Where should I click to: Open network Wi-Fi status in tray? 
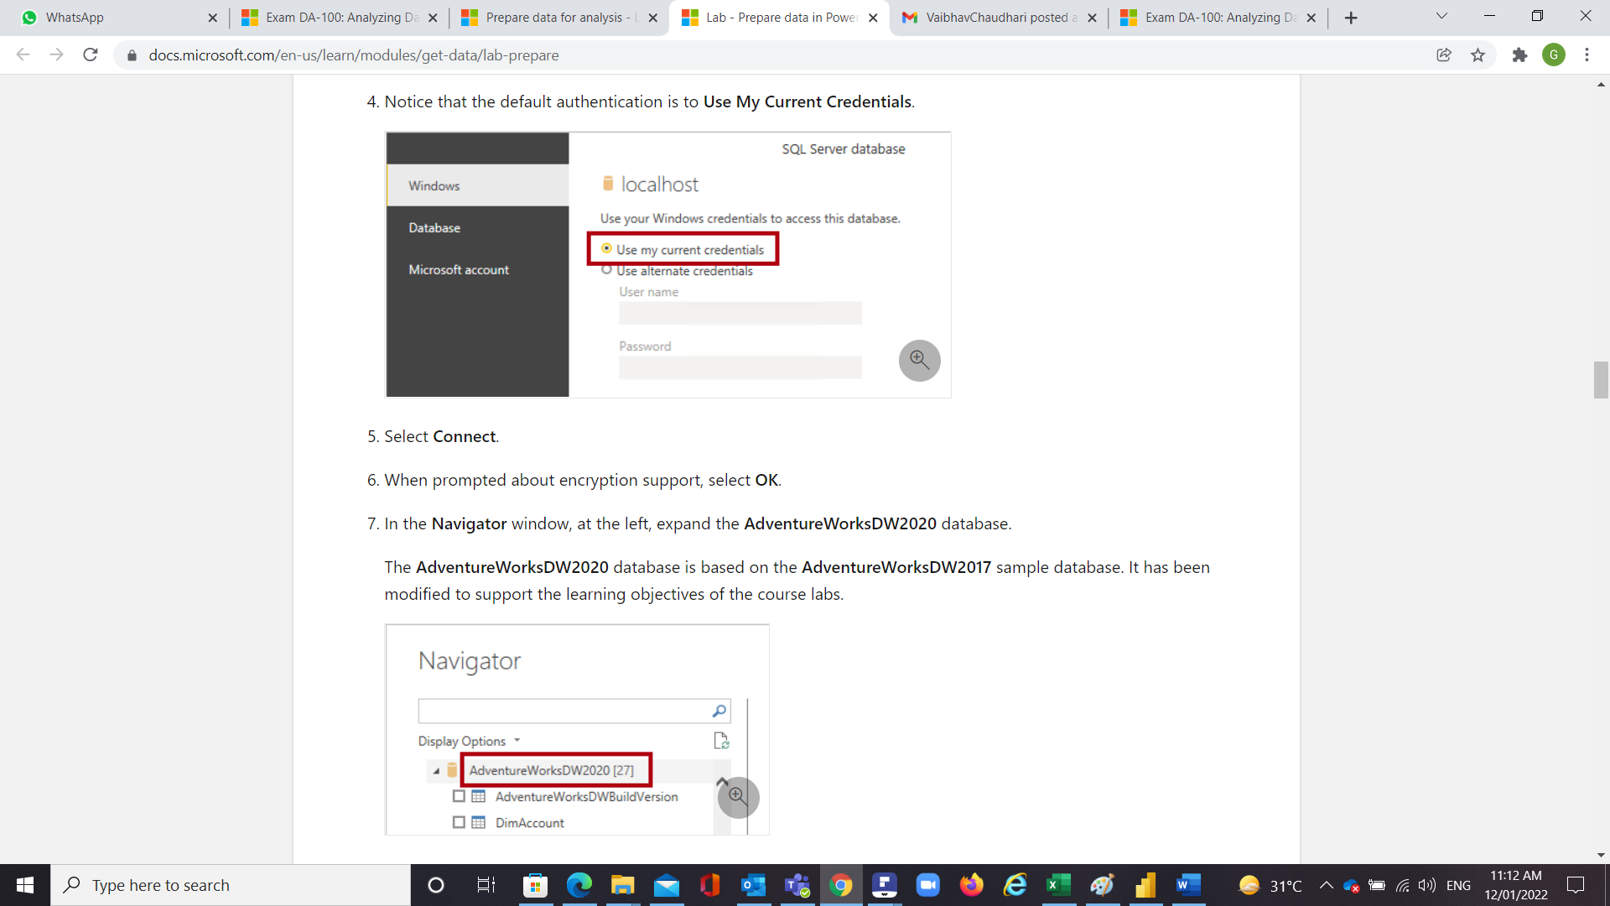pyautogui.click(x=1402, y=885)
